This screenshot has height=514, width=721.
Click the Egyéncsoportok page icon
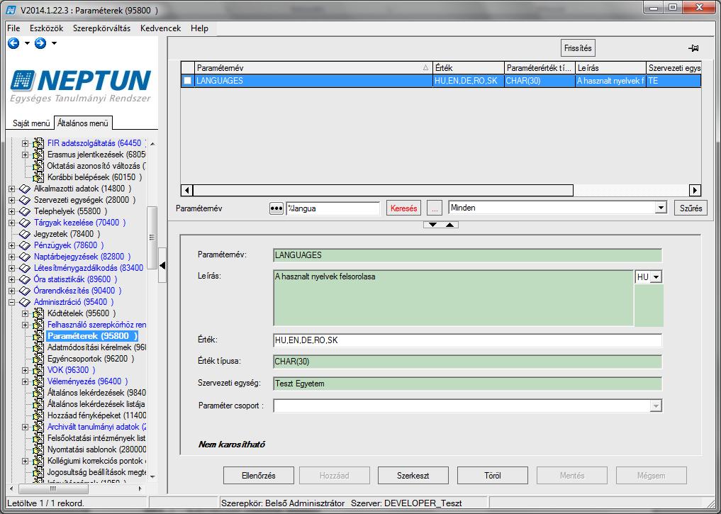(x=38, y=359)
